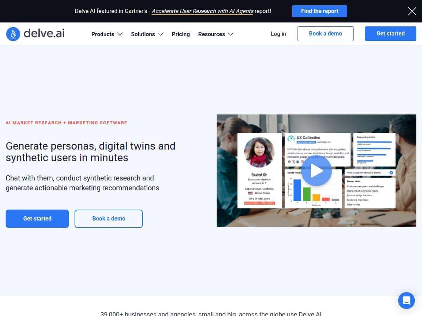The width and height of the screenshot is (422, 316).
Task: Click the X (Twitter) icon on the UX Collective card
Action: pyautogui.click(x=293, y=162)
